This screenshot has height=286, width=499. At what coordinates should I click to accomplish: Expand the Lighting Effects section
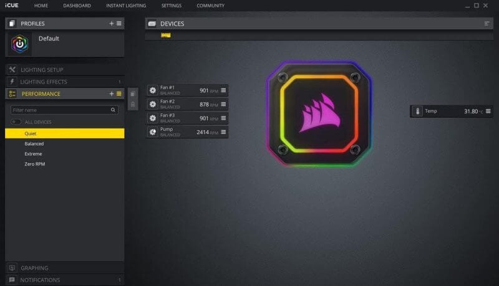[x=44, y=82]
